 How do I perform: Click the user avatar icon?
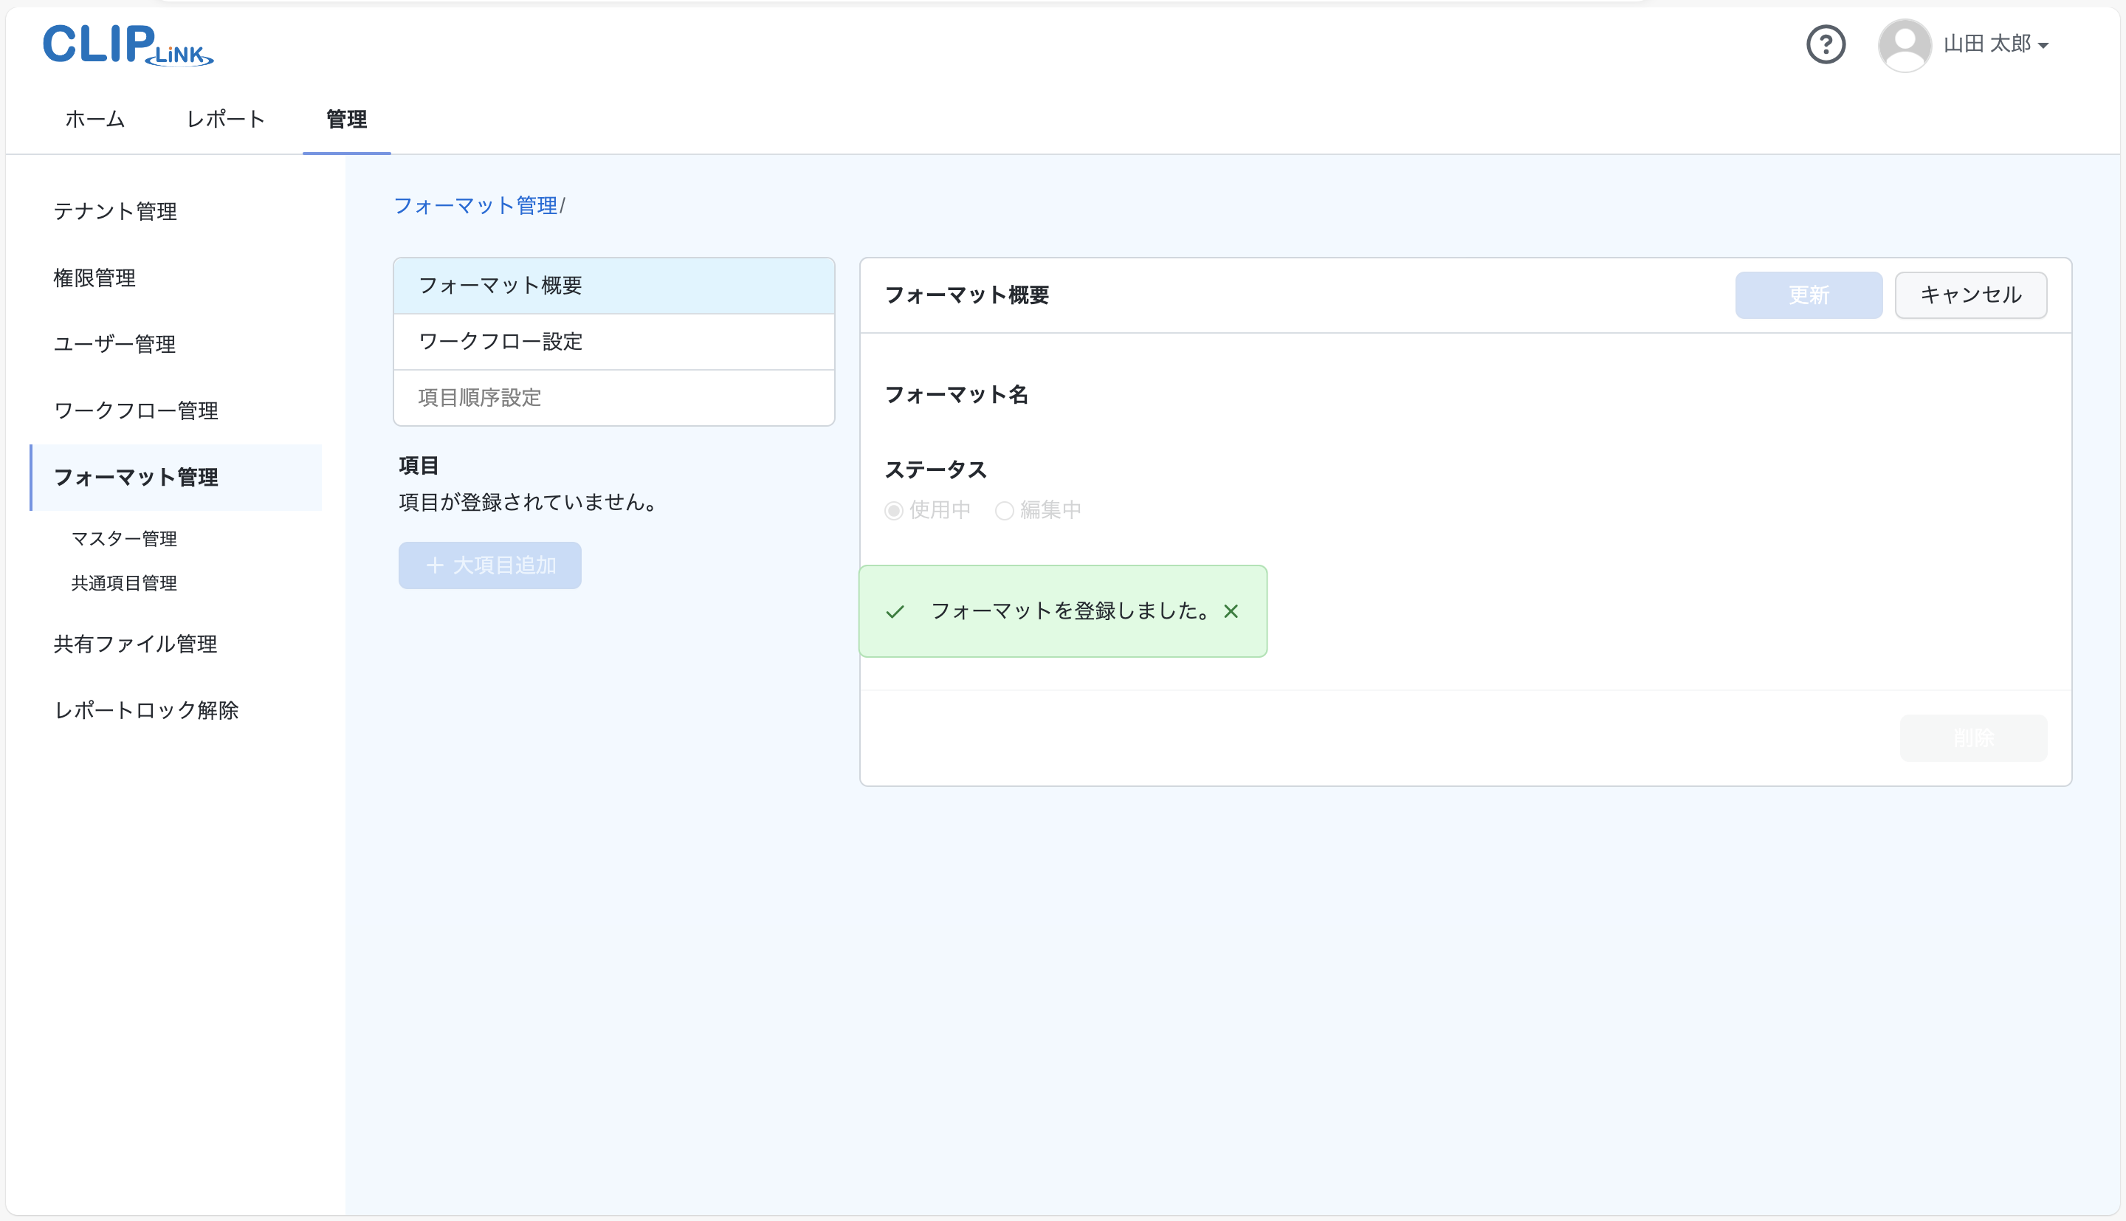[1903, 44]
